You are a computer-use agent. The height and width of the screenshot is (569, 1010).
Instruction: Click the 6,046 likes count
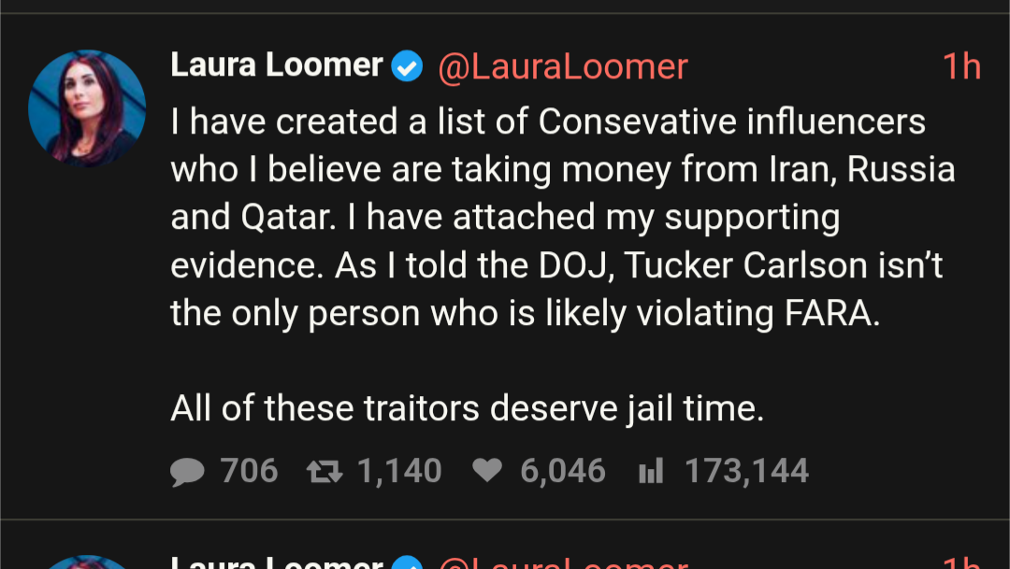(563, 471)
